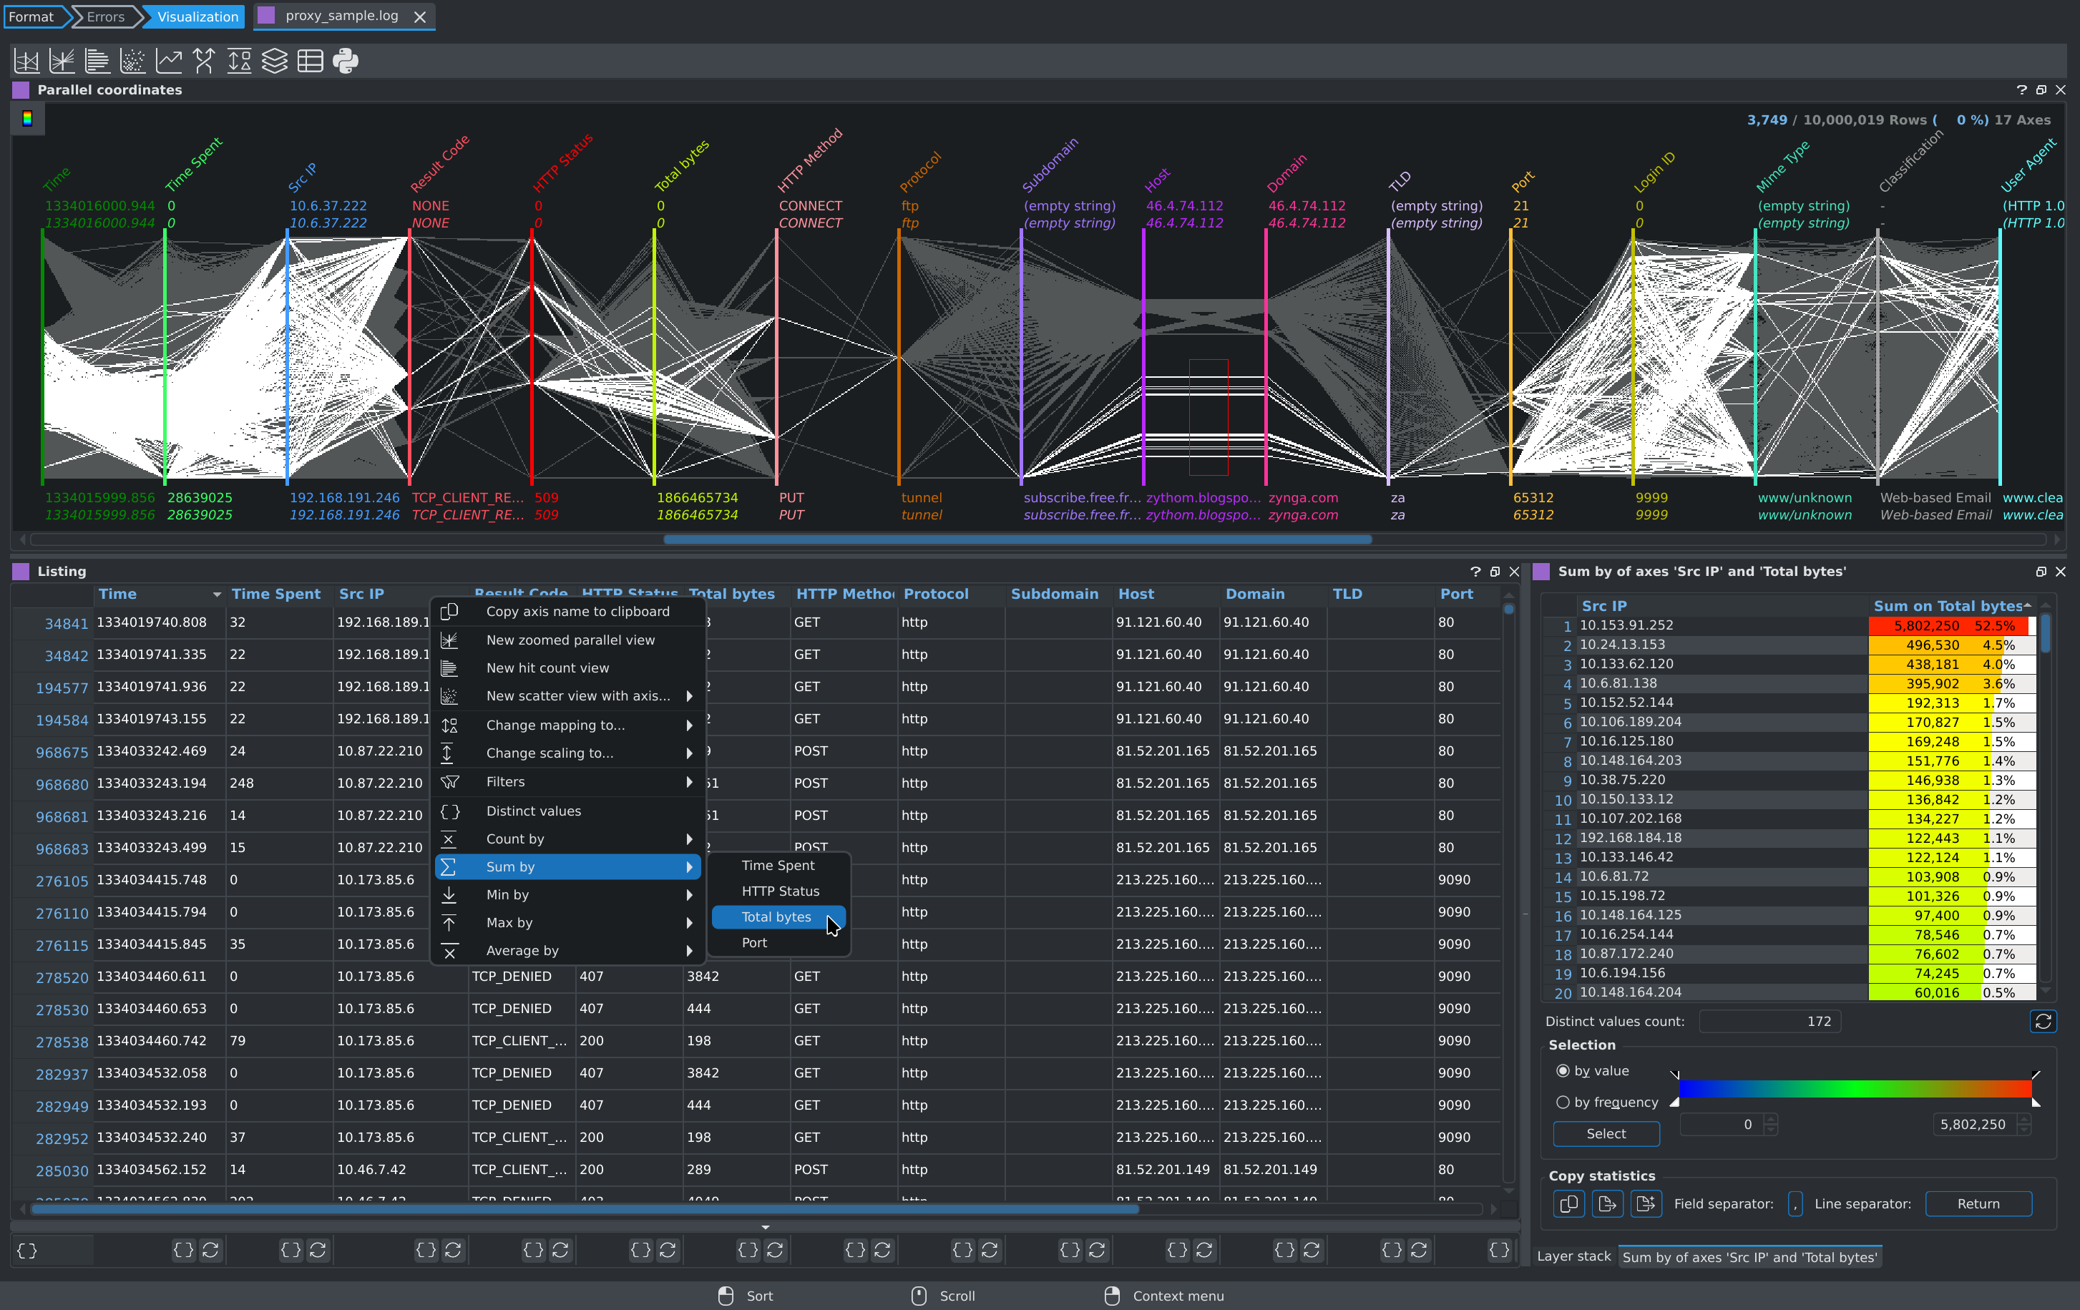This screenshot has width=2080, height=1310.
Task: Click the color mode toggle in parallel coordinates
Action: click(x=28, y=119)
